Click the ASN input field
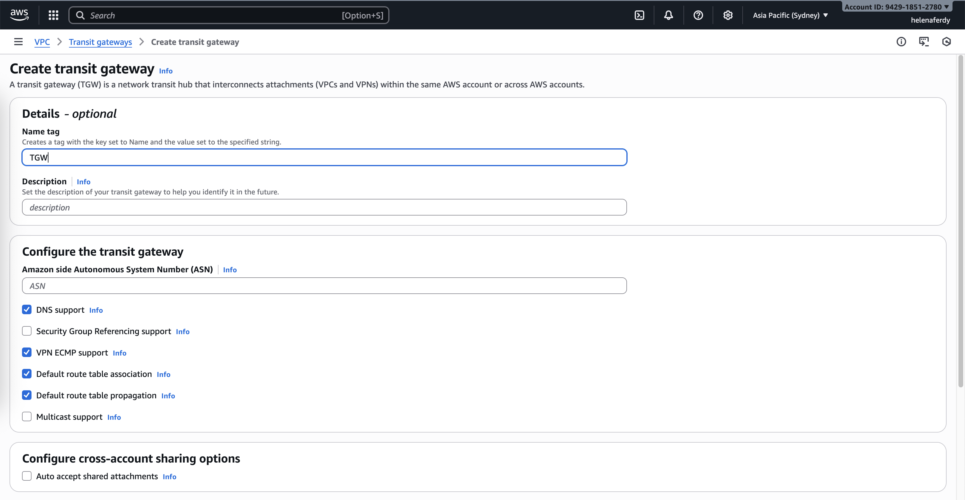 click(x=324, y=286)
